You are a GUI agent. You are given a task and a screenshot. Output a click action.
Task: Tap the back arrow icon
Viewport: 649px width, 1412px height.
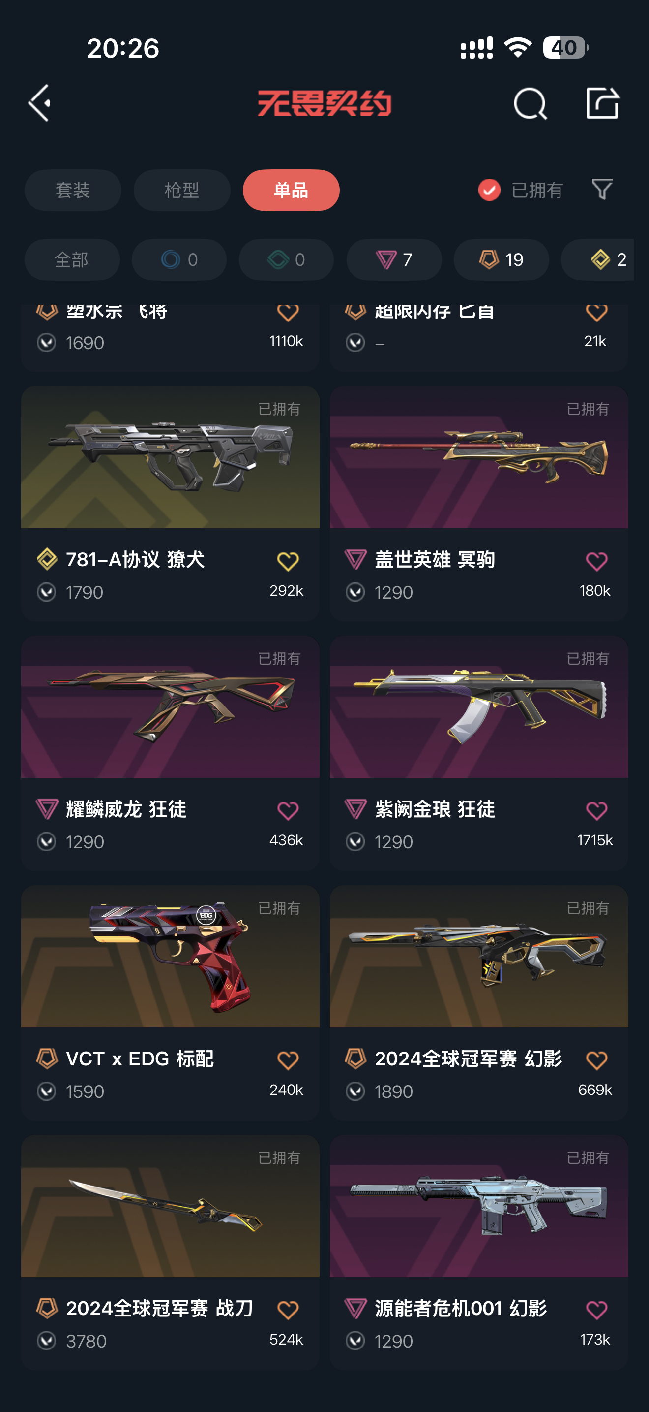(39, 102)
